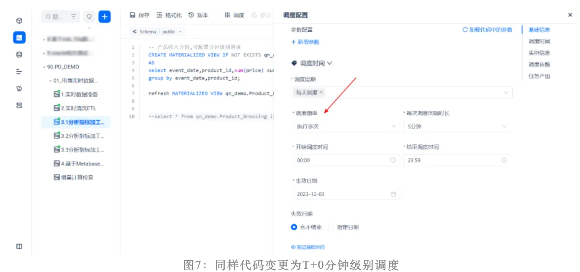Click the locate bulb icon beside search
This screenshot has width=580, height=272.
coord(89,17)
